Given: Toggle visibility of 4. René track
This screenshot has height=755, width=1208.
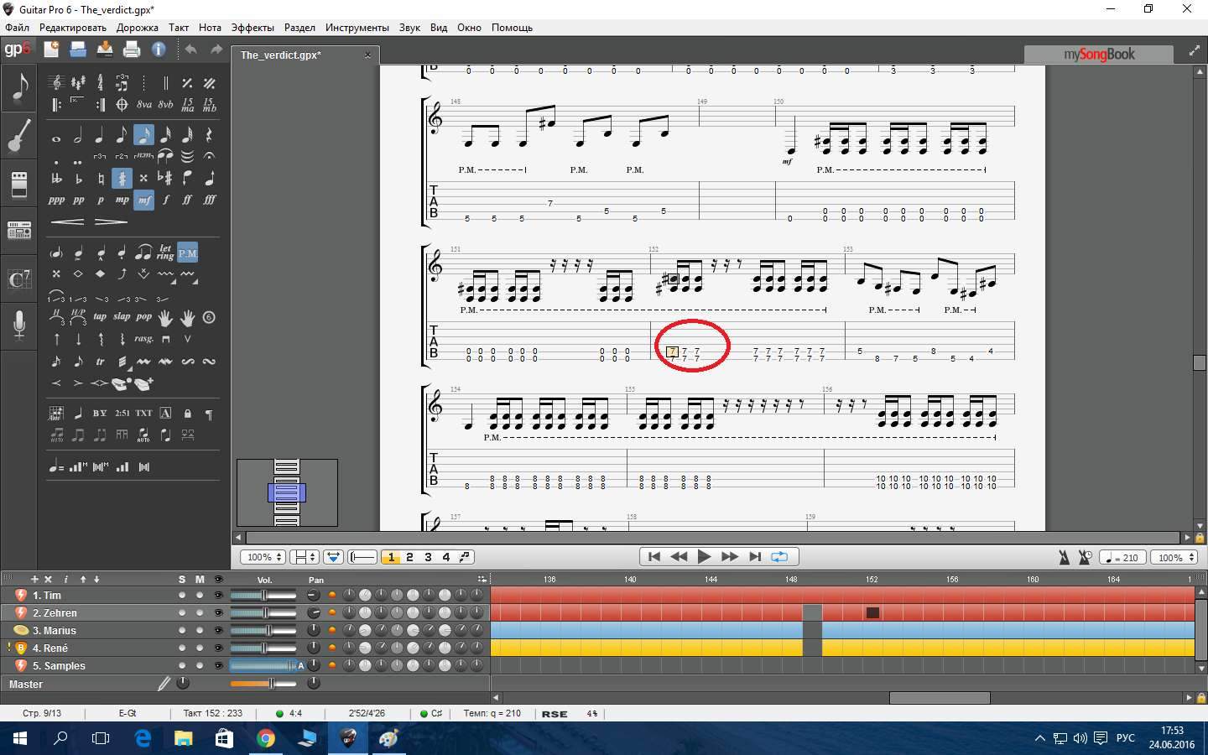Looking at the screenshot, I should click(219, 648).
